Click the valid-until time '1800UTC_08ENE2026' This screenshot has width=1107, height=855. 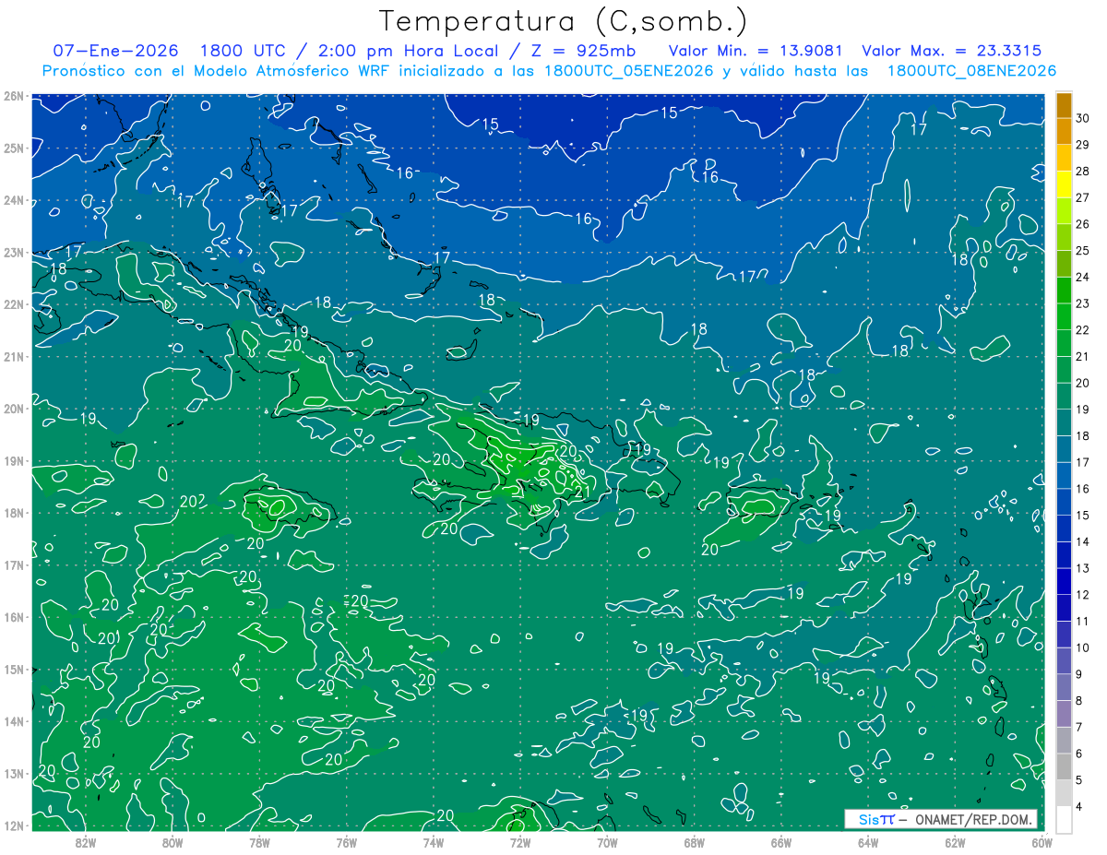(971, 71)
